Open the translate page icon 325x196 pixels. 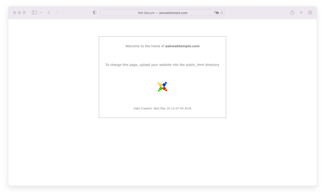tap(216, 13)
